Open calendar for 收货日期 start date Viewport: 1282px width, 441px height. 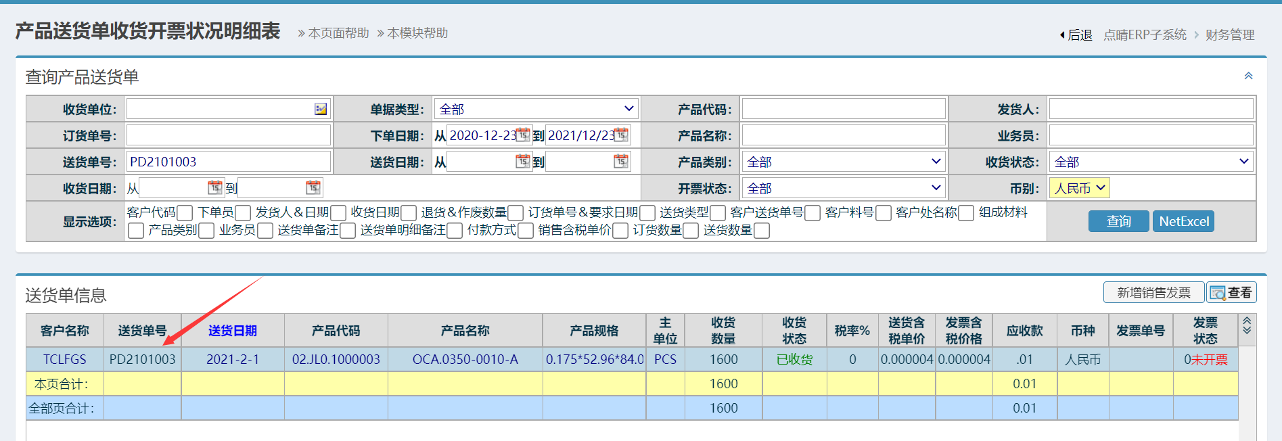pos(214,187)
